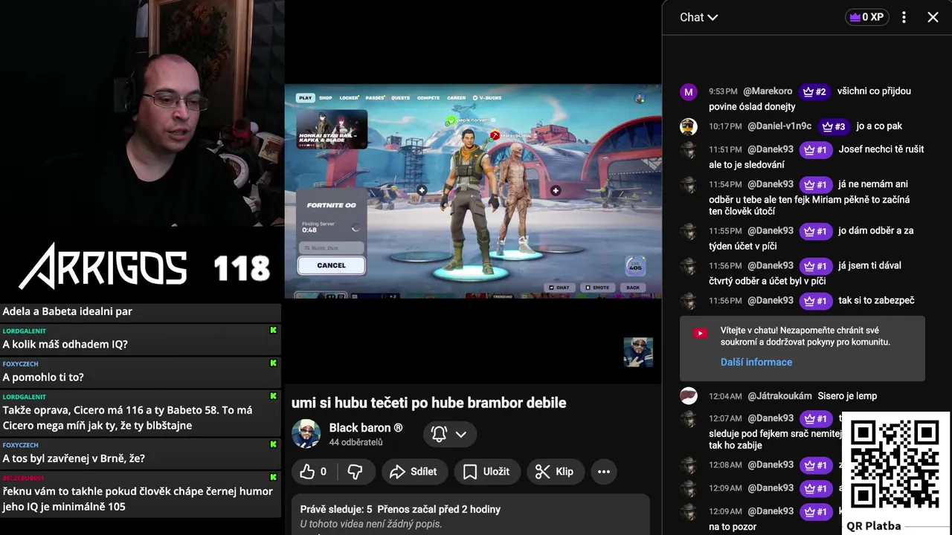952x535 pixels.
Task: Click the like thumbs-up button
Action: [x=313, y=471]
